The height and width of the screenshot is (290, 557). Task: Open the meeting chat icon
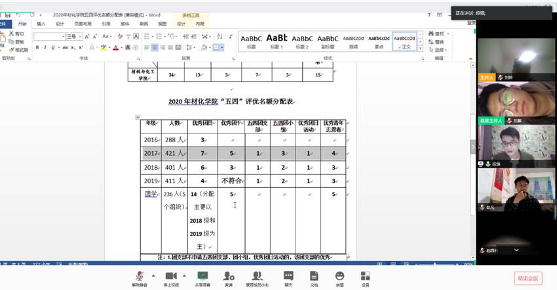(288, 276)
